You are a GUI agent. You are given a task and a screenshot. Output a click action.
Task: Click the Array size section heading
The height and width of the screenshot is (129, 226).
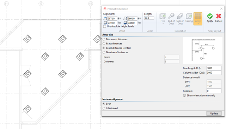(108, 35)
